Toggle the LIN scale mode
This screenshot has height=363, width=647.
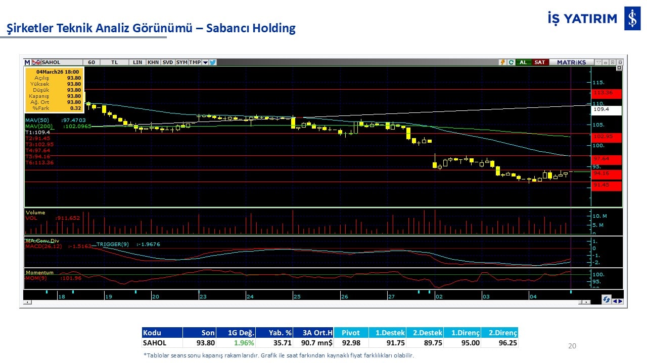pos(137,63)
